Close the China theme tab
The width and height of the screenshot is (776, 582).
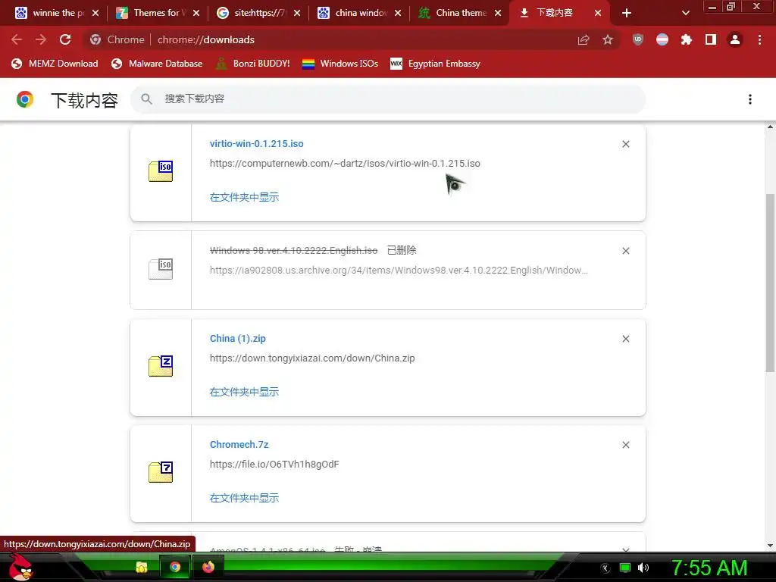point(499,13)
